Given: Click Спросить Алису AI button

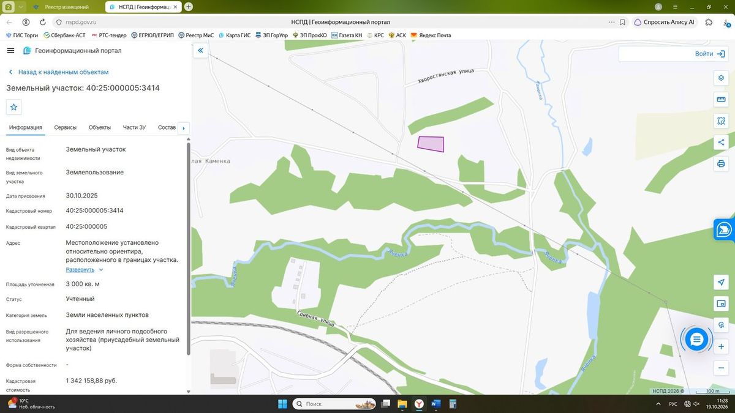Looking at the screenshot, I should pos(664,22).
